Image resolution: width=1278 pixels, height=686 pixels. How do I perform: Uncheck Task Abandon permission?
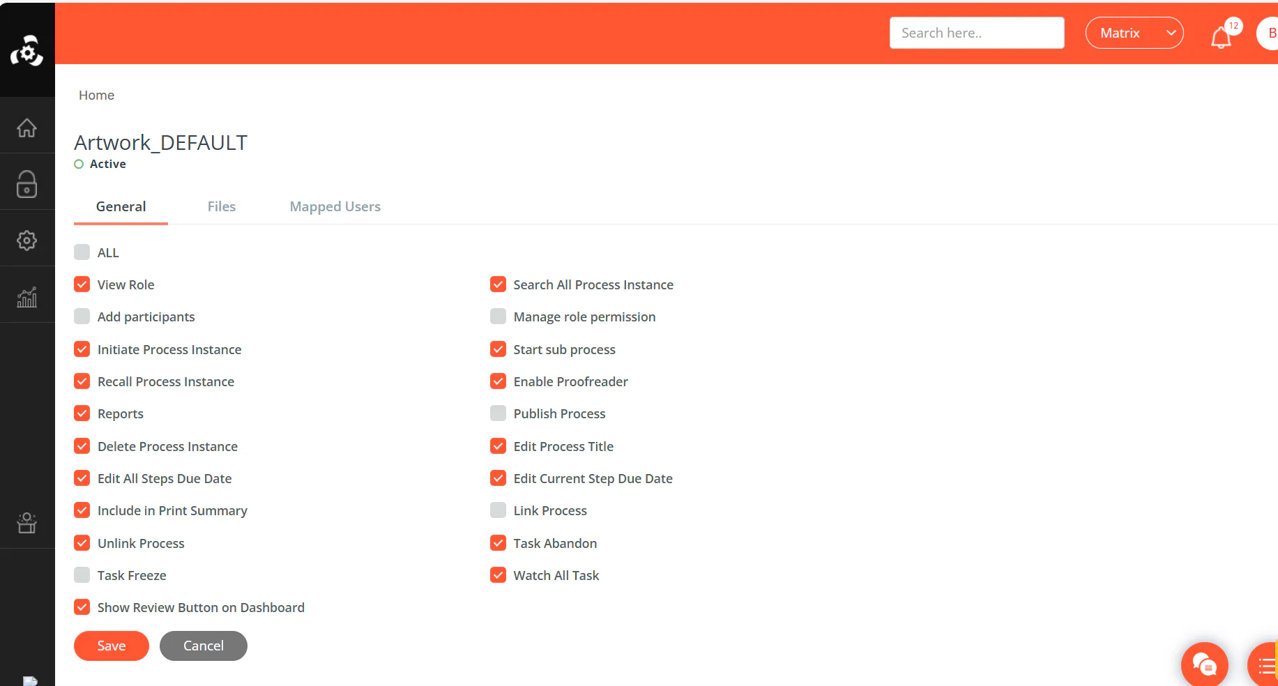(x=498, y=543)
